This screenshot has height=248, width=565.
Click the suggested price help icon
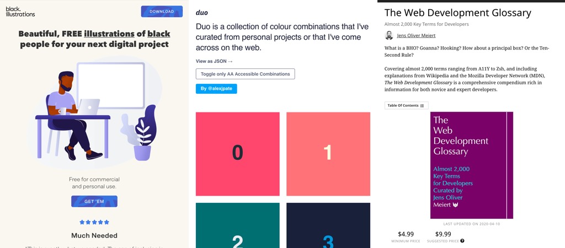[x=462, y=241]
